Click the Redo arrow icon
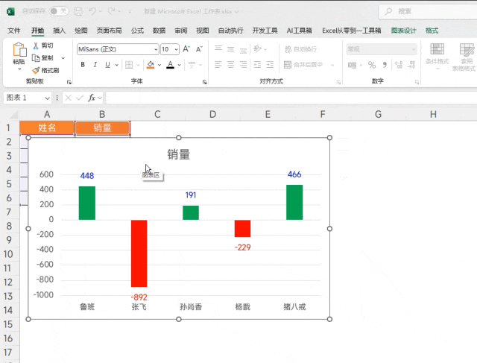 [111, 11]
